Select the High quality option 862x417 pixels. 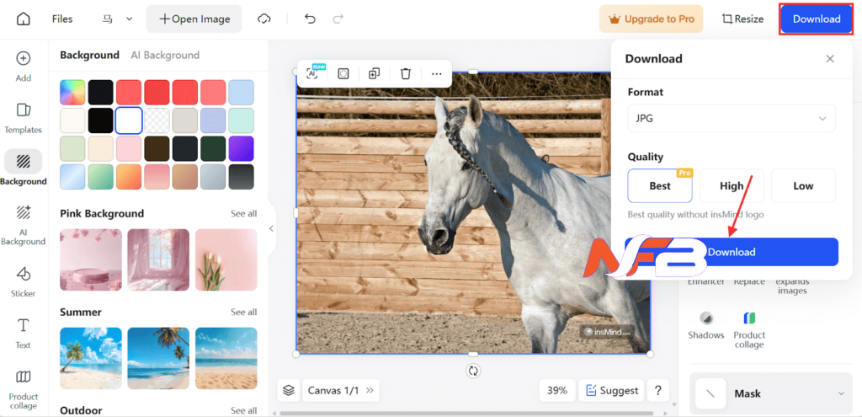(x=732, y=186)
